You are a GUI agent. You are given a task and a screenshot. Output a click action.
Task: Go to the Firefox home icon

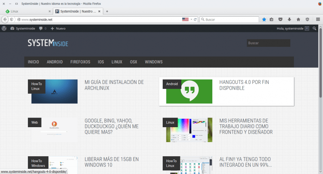coord(298,19)
